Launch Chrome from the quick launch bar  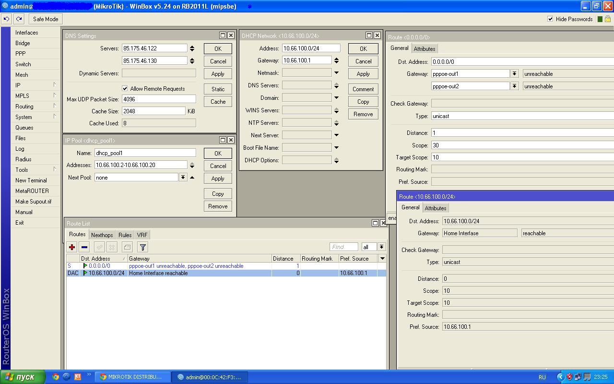[56, 377]
